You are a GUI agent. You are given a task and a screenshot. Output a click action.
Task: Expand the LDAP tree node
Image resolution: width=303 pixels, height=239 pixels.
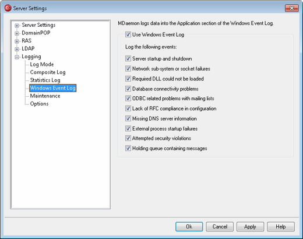pyautogui.click(x=17, y=49)
